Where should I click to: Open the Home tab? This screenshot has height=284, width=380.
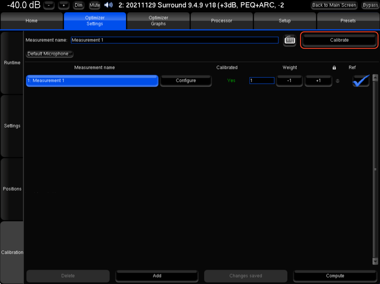[32, 21]
